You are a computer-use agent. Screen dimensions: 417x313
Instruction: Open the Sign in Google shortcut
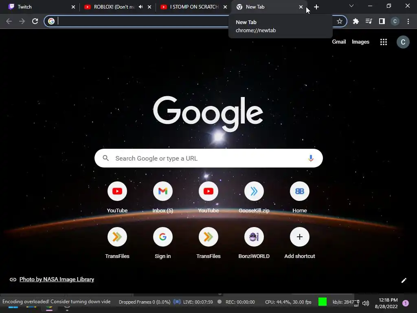[163, 243]
